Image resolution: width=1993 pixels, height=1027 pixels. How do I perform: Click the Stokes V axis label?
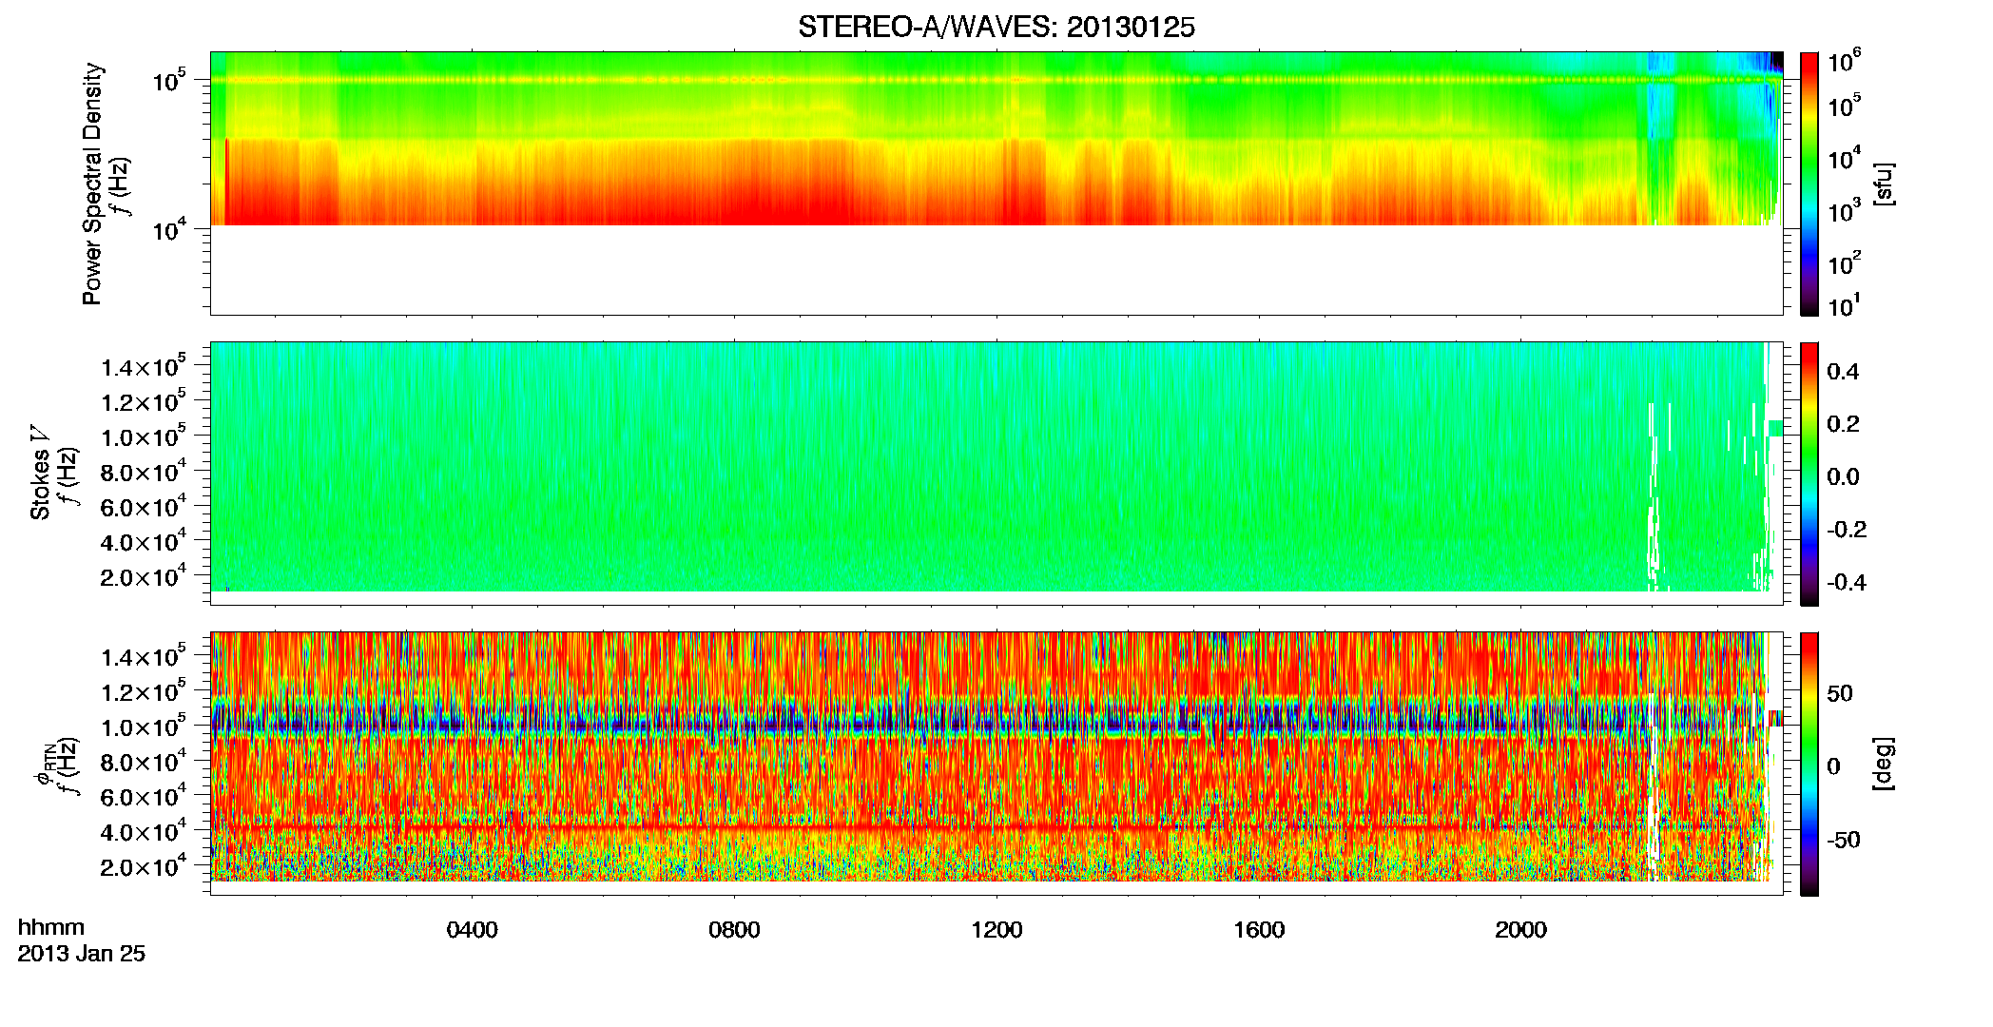(41, 473)
